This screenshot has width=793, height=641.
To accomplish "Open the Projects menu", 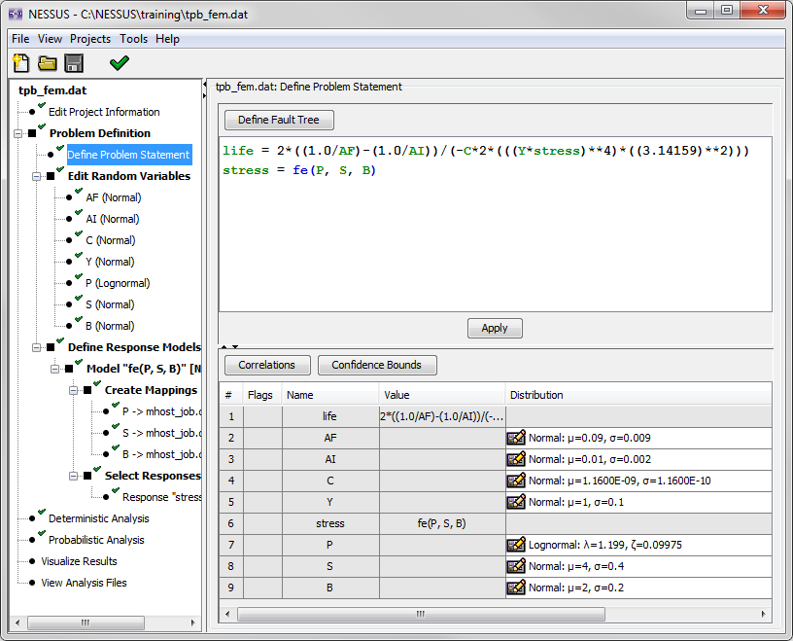I will tap(90, 39).
